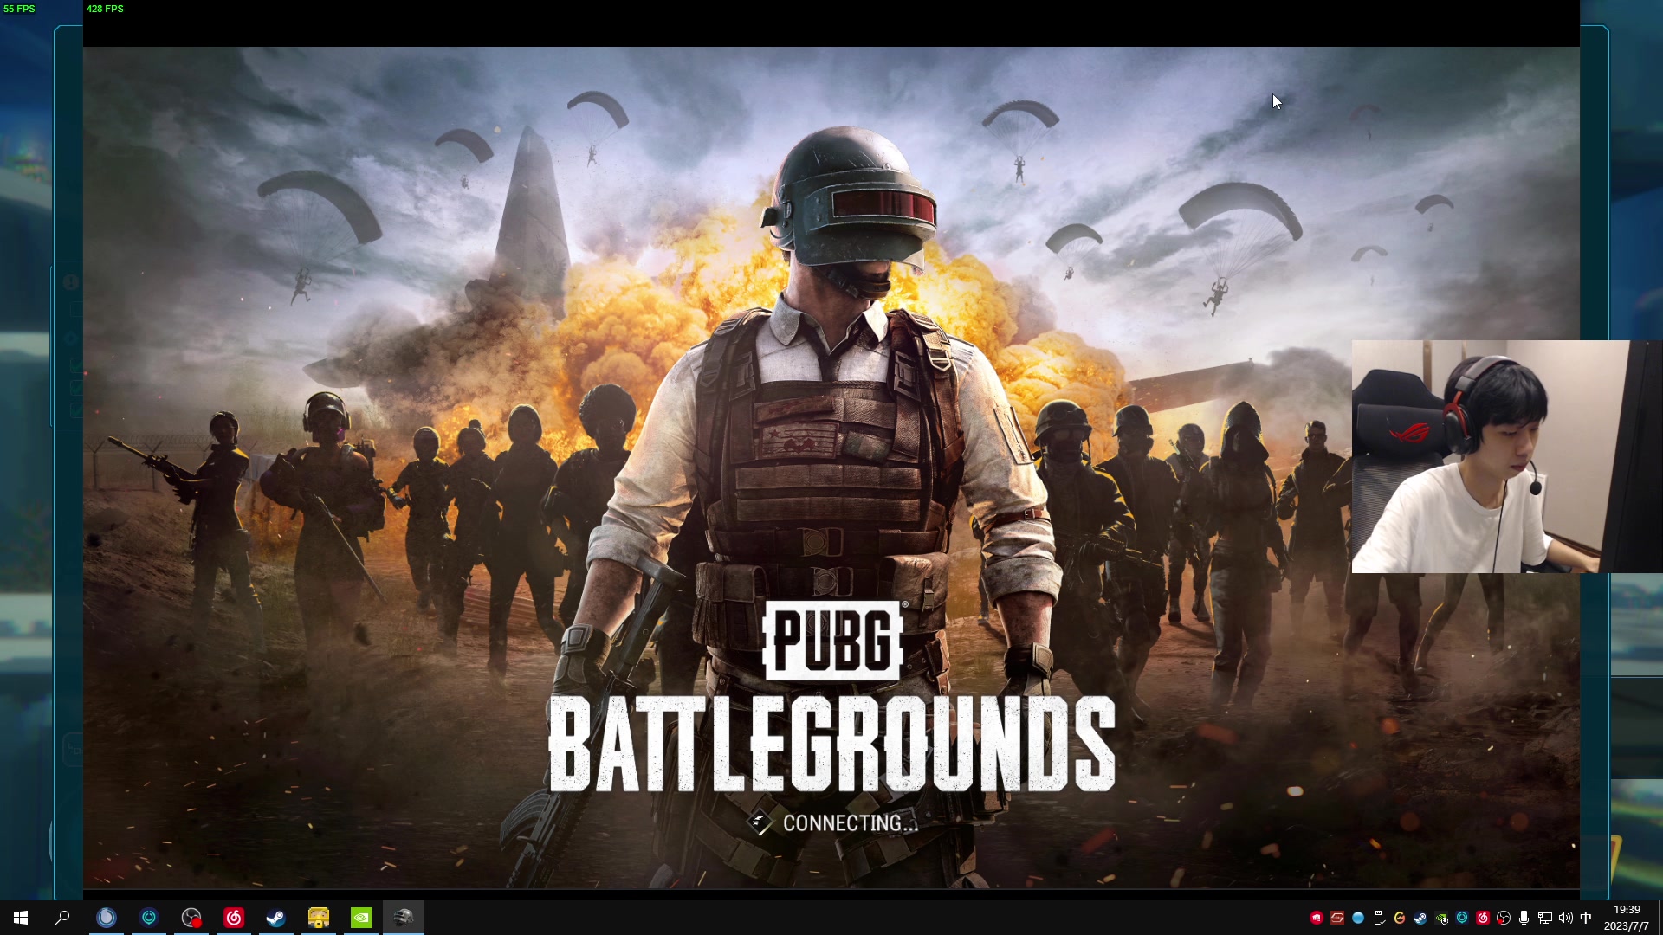Open the teal power-ring app on taskbar

tap(149, 918)
